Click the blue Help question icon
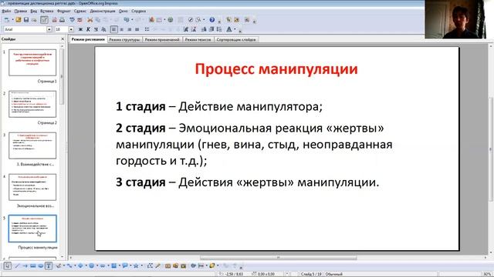This screenshot has width=494, height=277. 212,20
